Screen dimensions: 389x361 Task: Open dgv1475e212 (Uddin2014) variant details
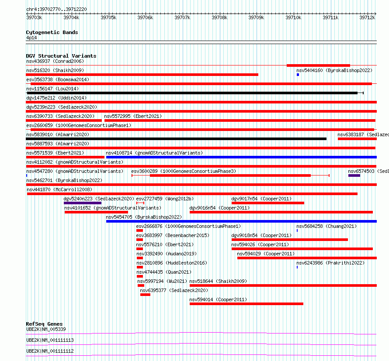coord(56,98)
